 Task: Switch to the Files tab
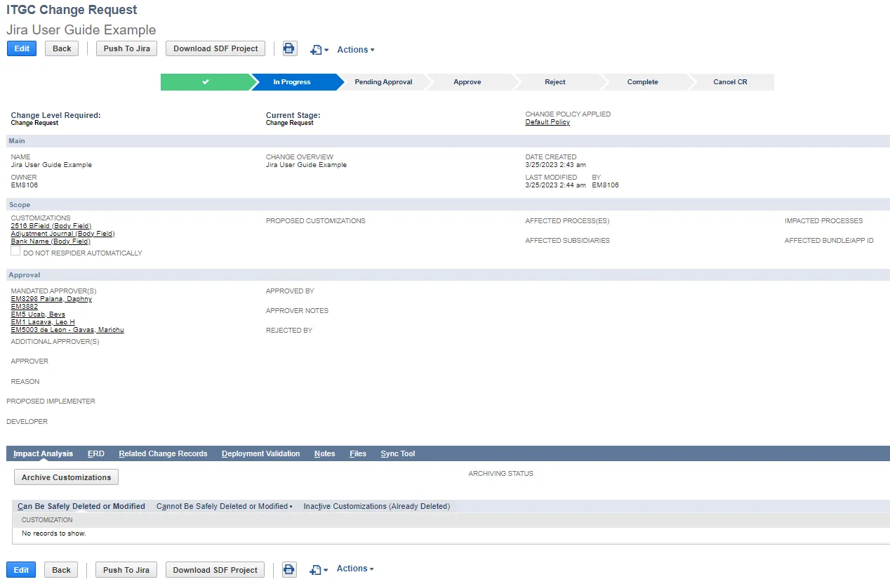tap(358, 453)
